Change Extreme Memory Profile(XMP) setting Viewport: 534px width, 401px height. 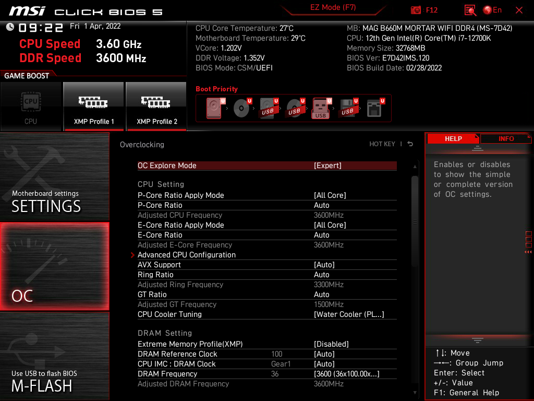coord(267,344)
